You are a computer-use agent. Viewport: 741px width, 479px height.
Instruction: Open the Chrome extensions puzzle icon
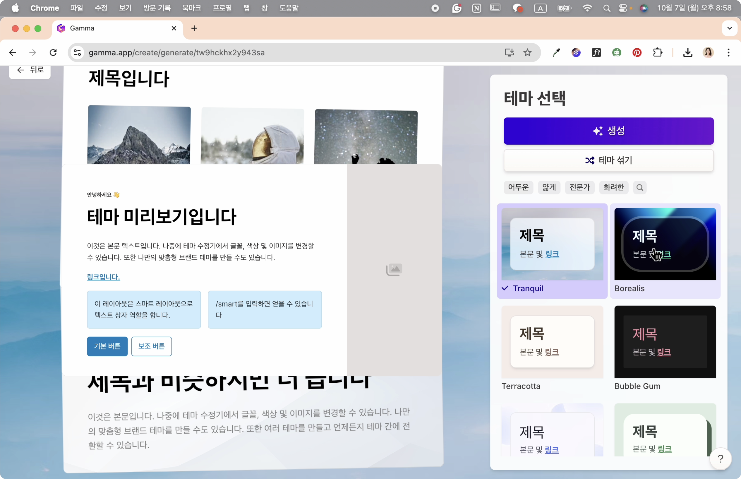[657, 53]
